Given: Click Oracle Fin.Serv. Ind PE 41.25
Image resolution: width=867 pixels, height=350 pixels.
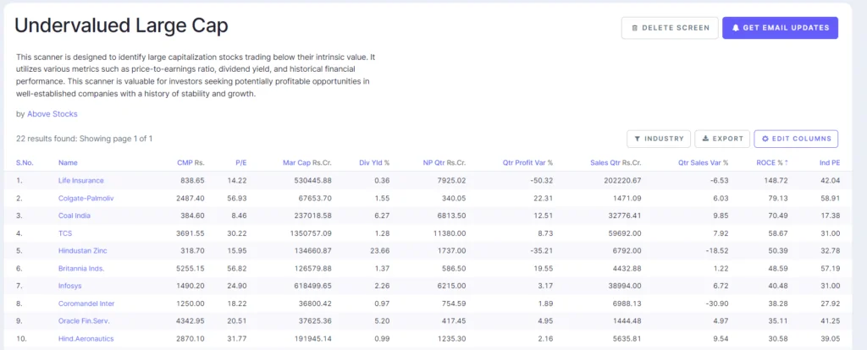Looking at the screenshot, I should pyautogui.click(x=831, y=320).
